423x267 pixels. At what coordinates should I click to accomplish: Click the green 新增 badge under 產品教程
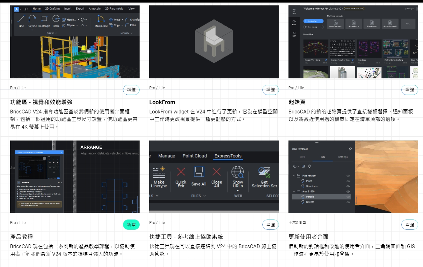[131, 225]
